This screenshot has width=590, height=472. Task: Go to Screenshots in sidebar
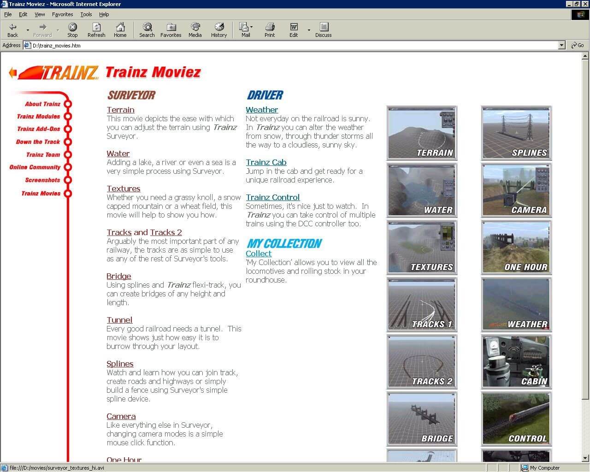(42, 180)
